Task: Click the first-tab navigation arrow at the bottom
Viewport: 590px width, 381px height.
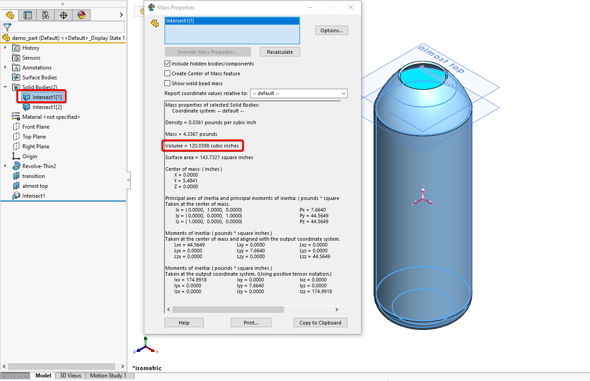Action: [4, 376]
